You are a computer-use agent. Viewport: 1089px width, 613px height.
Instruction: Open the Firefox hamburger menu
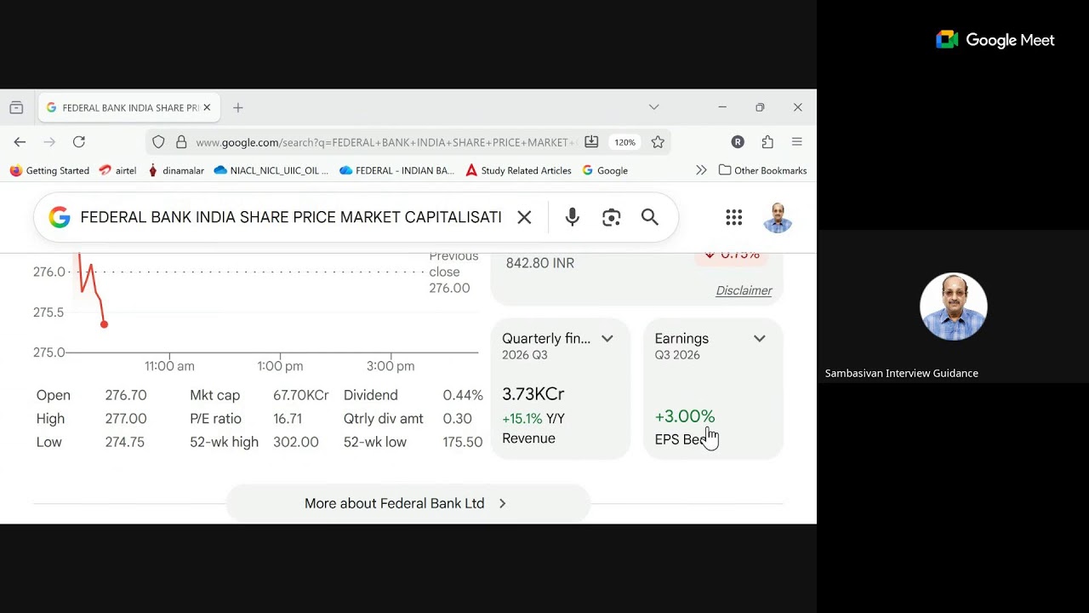tap(797, 142)
